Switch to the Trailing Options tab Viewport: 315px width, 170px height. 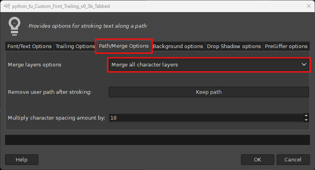(x=75, y=47)
